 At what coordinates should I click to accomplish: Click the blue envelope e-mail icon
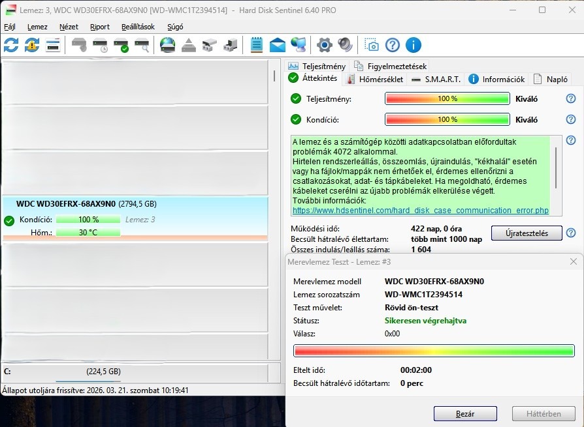point(277,45)
